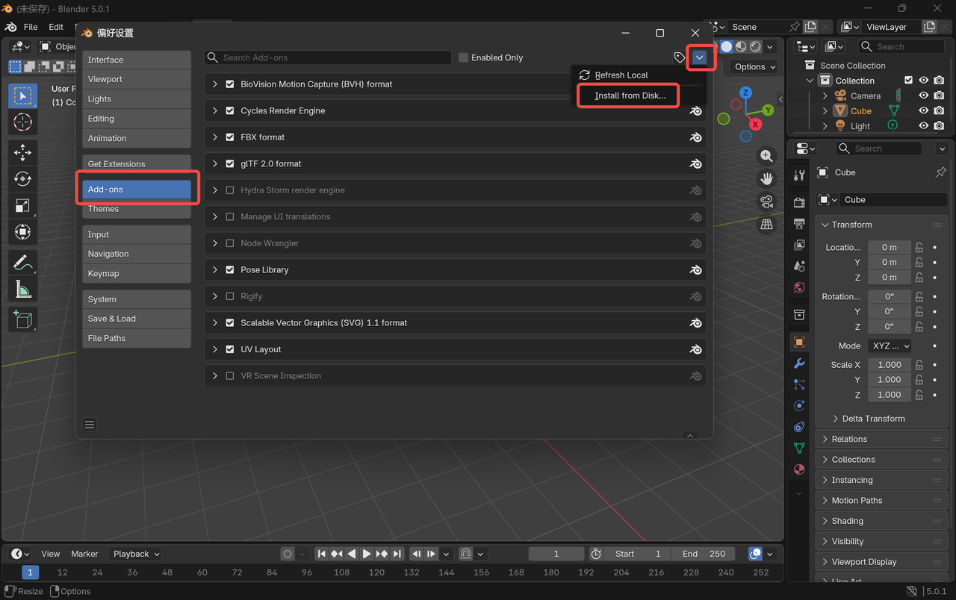Open the Marker menu in the timeline
Viewport: 956px width, 600px height.
[84, 553]
